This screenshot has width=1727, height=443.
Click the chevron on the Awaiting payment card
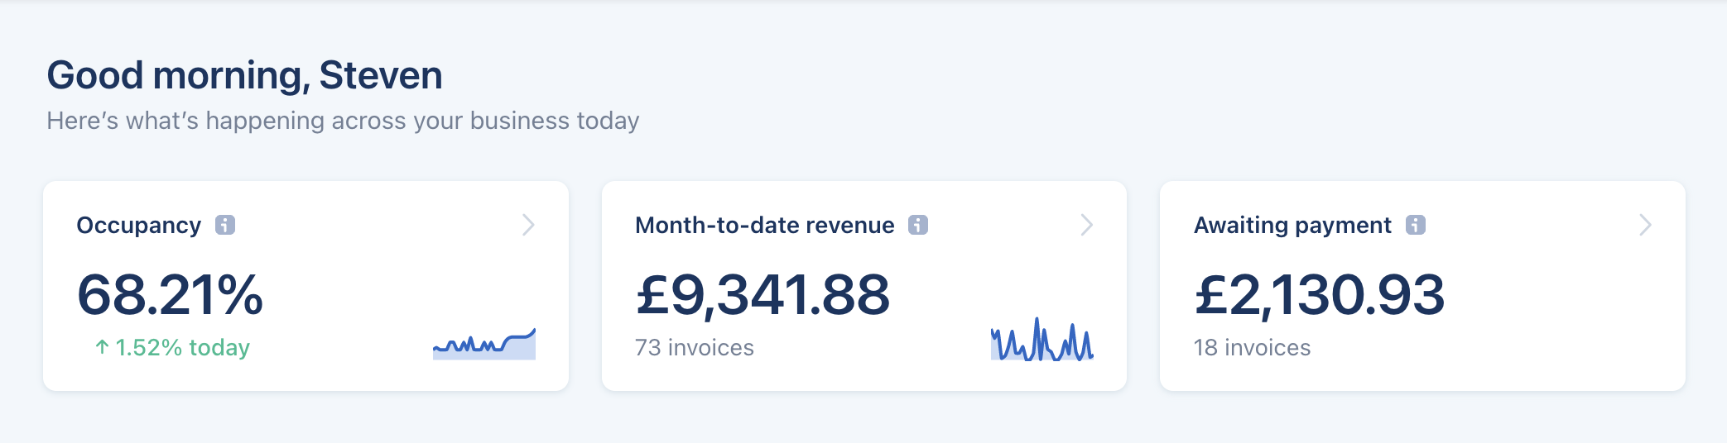(x=1645, y=225)
